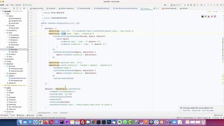Open Telegram from the dock
Image resolution: width=224 pixels, height=126 pixels.
click(35, 122)
